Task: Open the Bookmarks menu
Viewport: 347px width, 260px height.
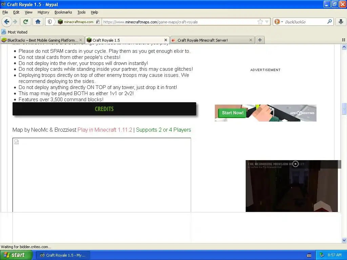Action: click(x=63, y=12)
